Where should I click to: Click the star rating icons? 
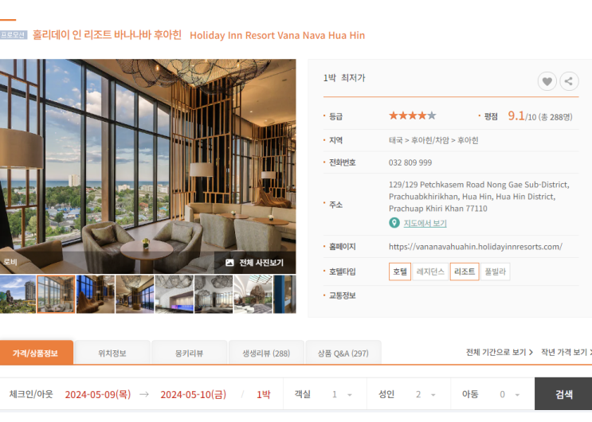coord(412,115)
